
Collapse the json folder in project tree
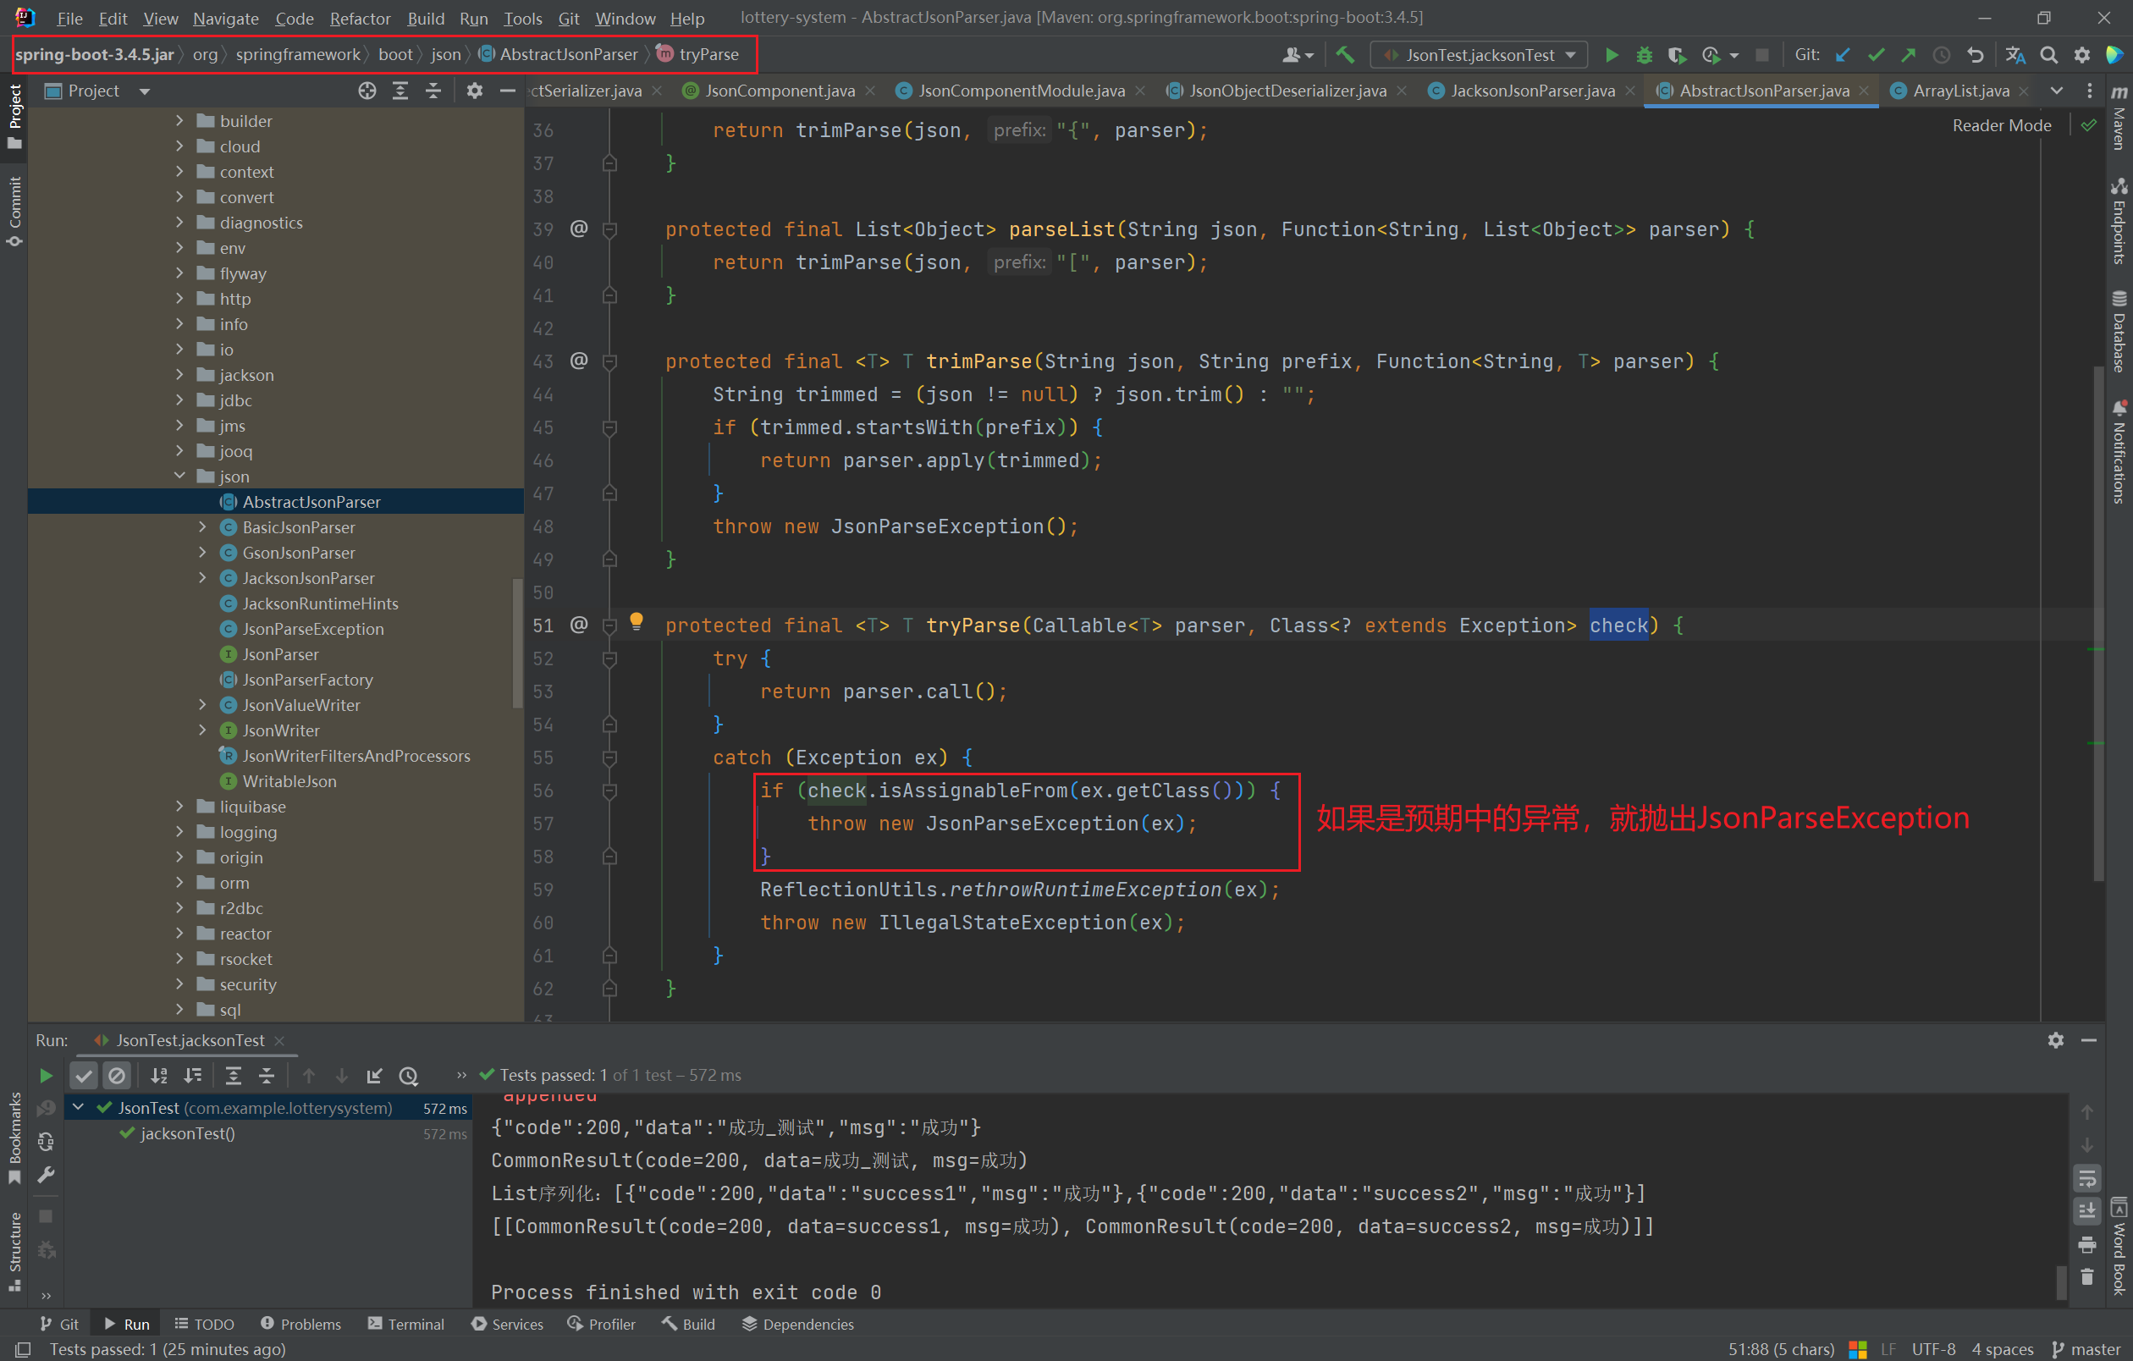(179, 477)
